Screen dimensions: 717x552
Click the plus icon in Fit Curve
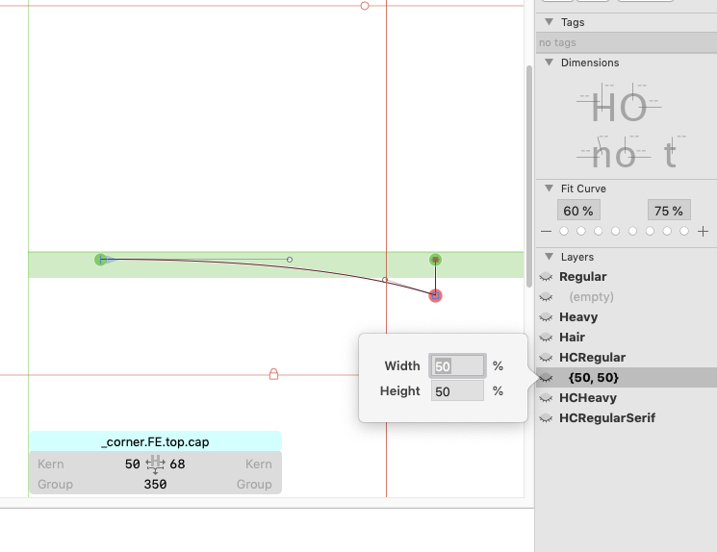pos(704,232)
